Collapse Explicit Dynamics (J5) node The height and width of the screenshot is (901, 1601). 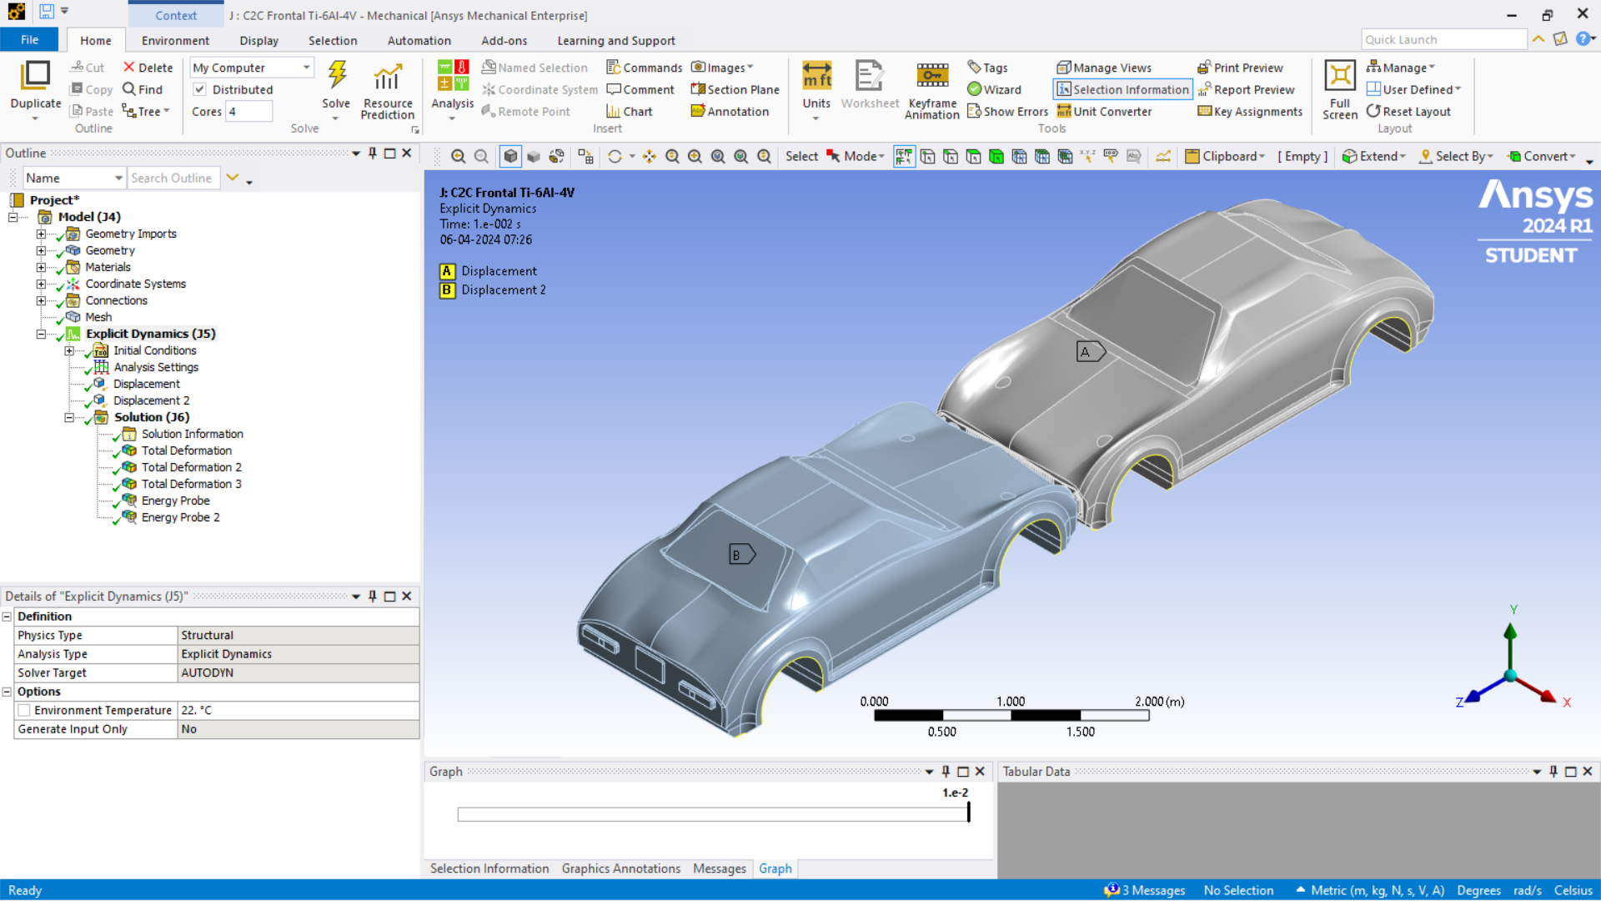pyautogui.click(x=41, y=334)
